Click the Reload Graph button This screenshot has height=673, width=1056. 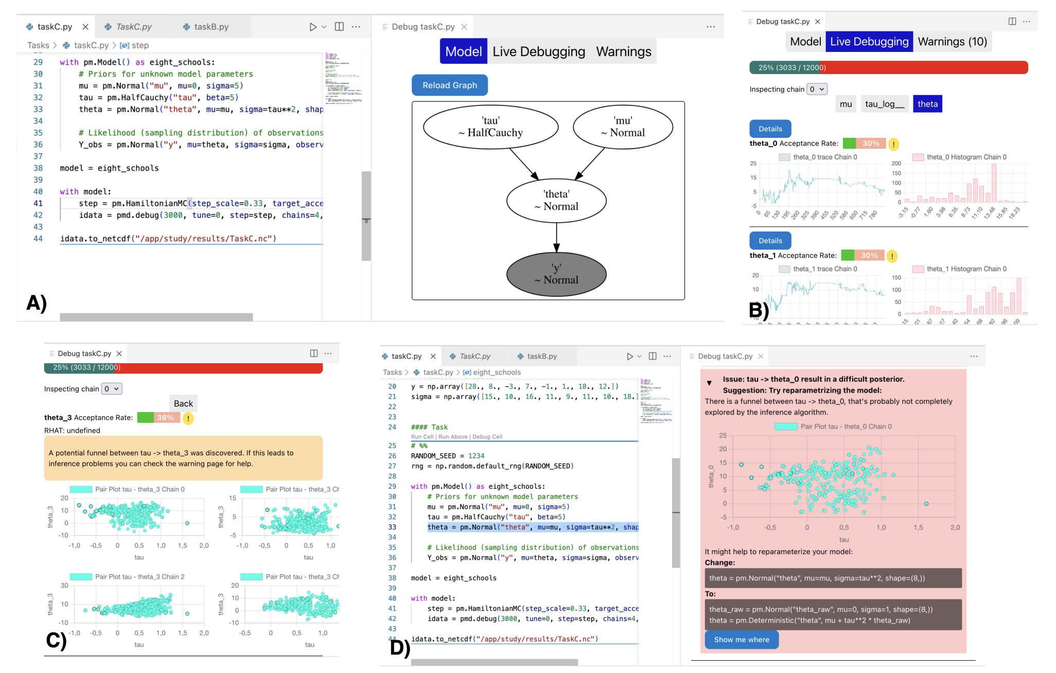pyautogui.click(x=449, y=85)
